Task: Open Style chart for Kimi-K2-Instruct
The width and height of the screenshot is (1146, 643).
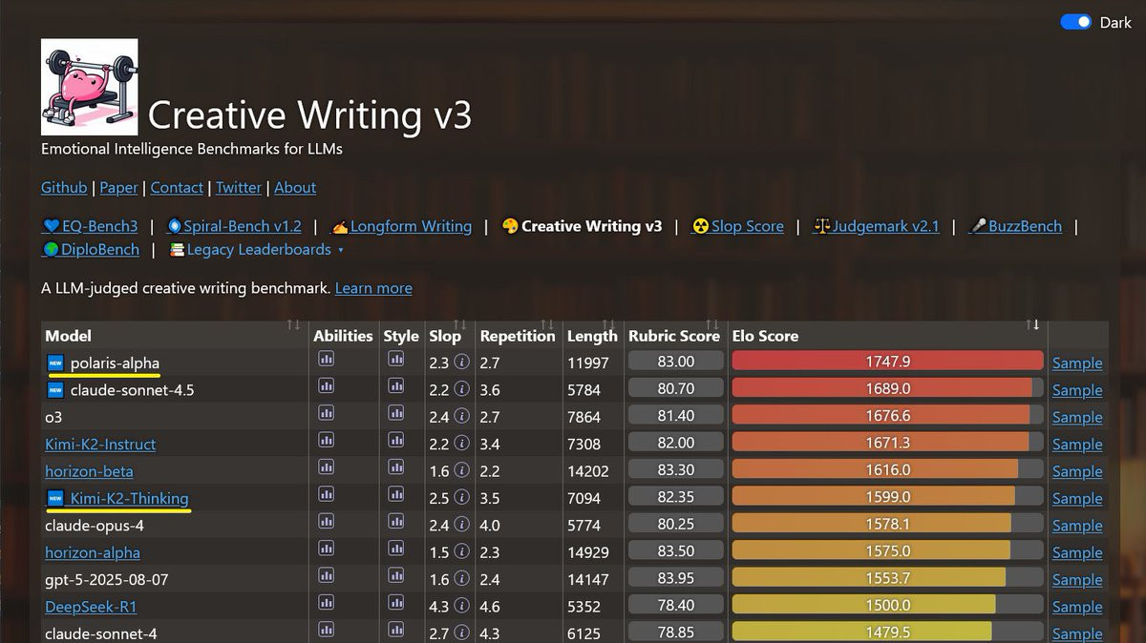Action: 395,441
